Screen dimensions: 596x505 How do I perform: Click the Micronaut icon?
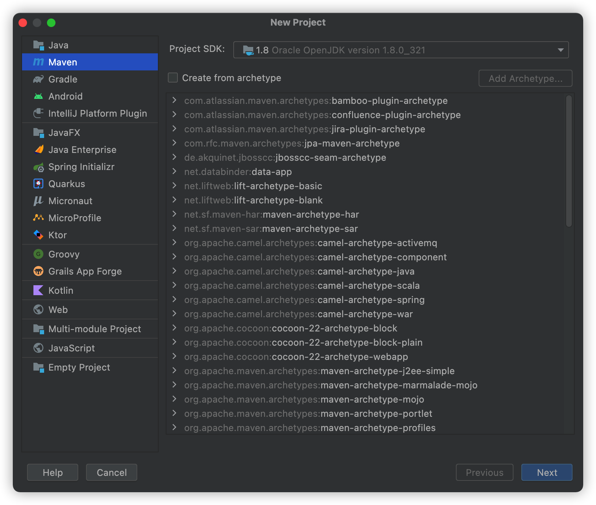point(39,201)
